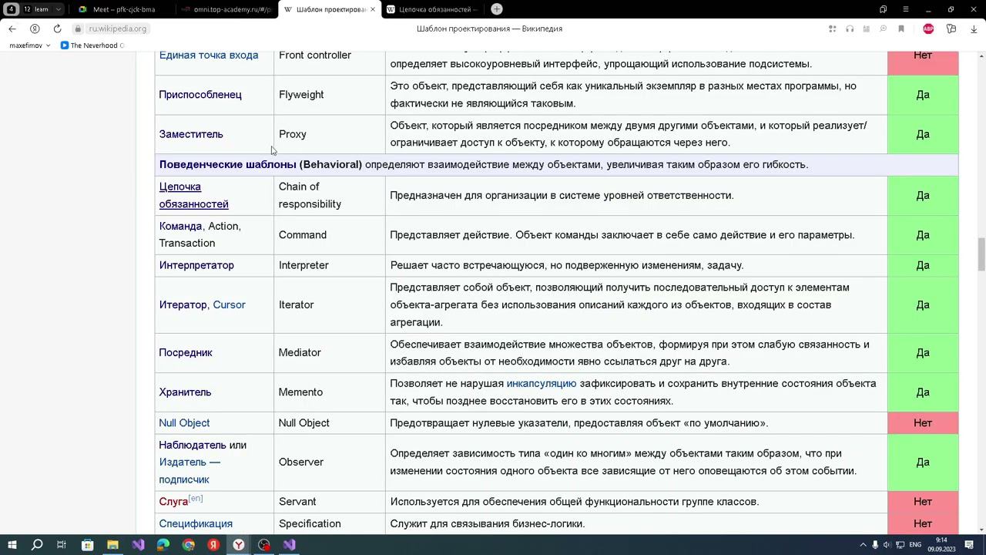
Task: Open the AdBlock Plus extension
Action: click(928, 29)
